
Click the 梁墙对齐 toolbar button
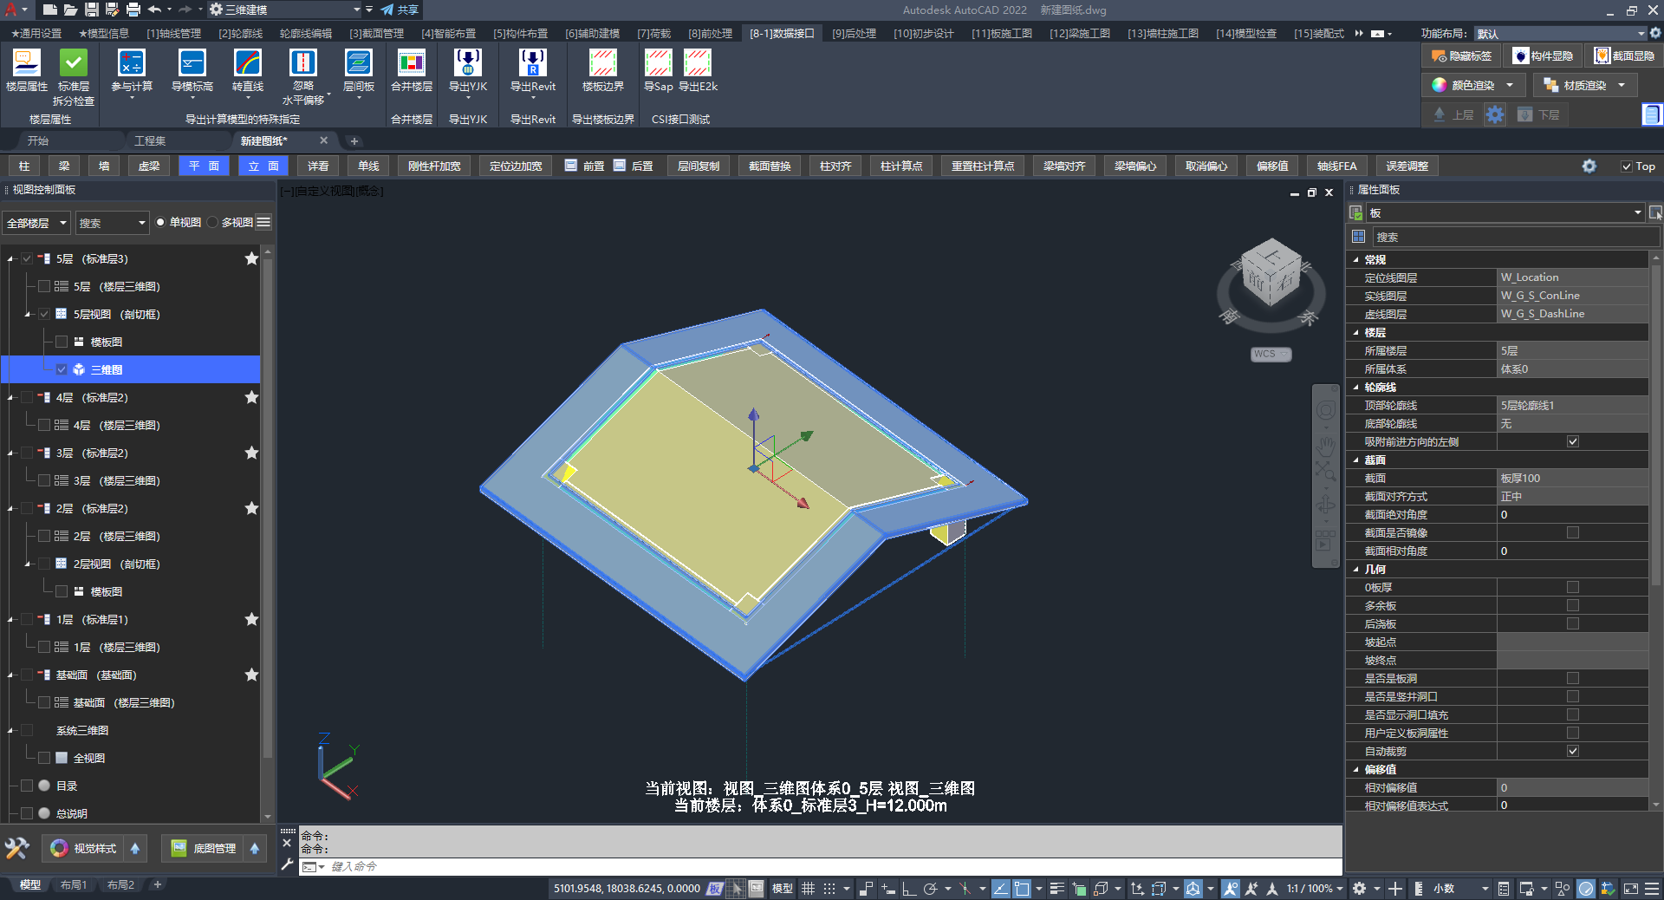pyautogui.click(x=1063, y=166)
